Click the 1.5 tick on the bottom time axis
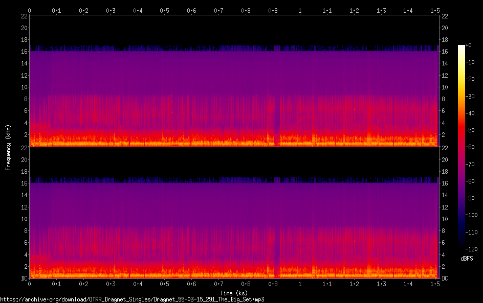Image resolution: width=483 pixels, height=303 pixels. tap(435, 284)
